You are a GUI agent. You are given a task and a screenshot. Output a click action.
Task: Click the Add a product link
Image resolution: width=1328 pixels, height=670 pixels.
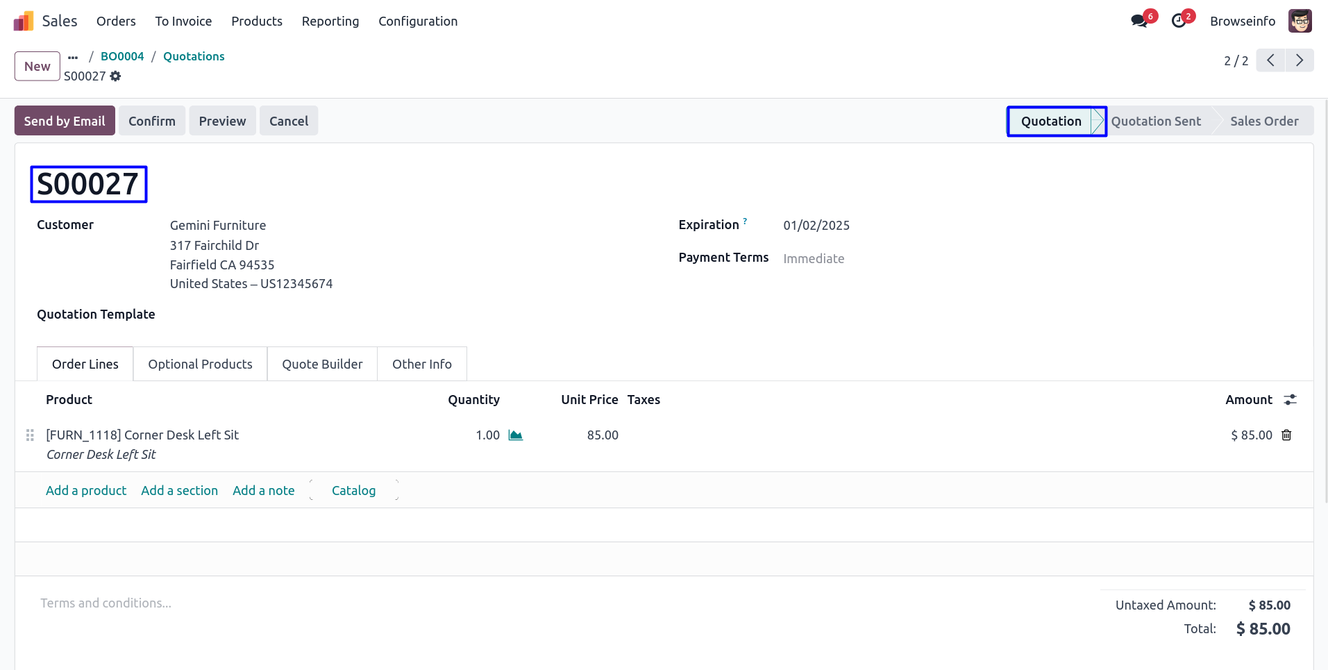(x=86, y=491)
